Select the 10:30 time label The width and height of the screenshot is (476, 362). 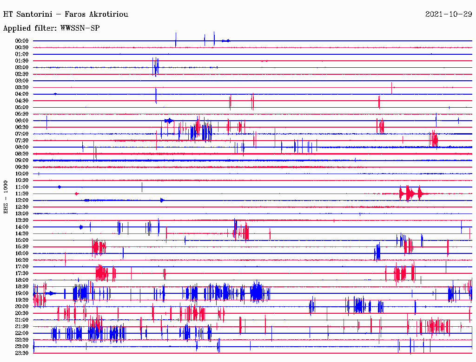[x=22, y=181]
